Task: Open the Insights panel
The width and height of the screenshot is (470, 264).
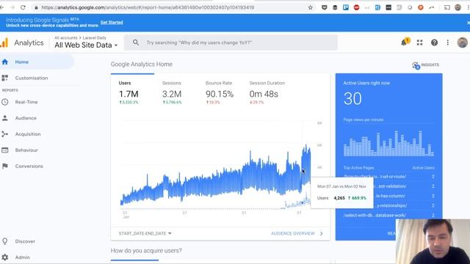Action: [x=426, y=65]
